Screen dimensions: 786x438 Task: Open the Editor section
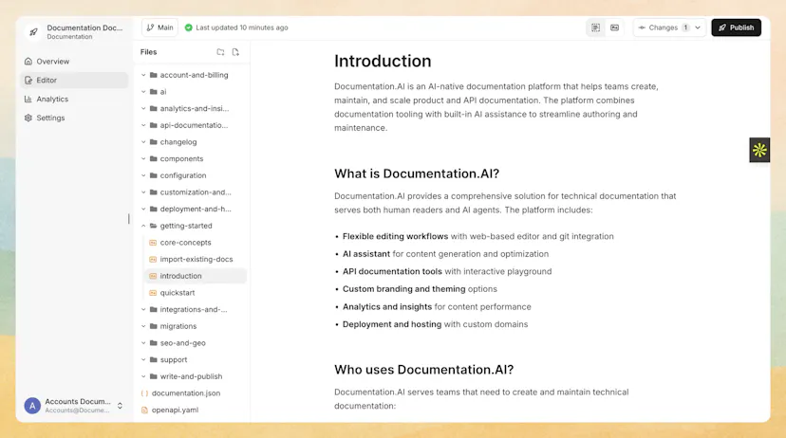click(74, 80)
